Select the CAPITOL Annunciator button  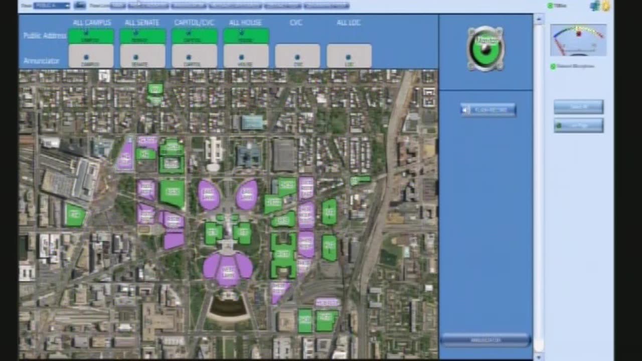point(194,56)
